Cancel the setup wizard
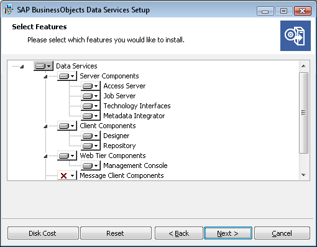This screenshot has width=317, height=247. tap(282, 233)
